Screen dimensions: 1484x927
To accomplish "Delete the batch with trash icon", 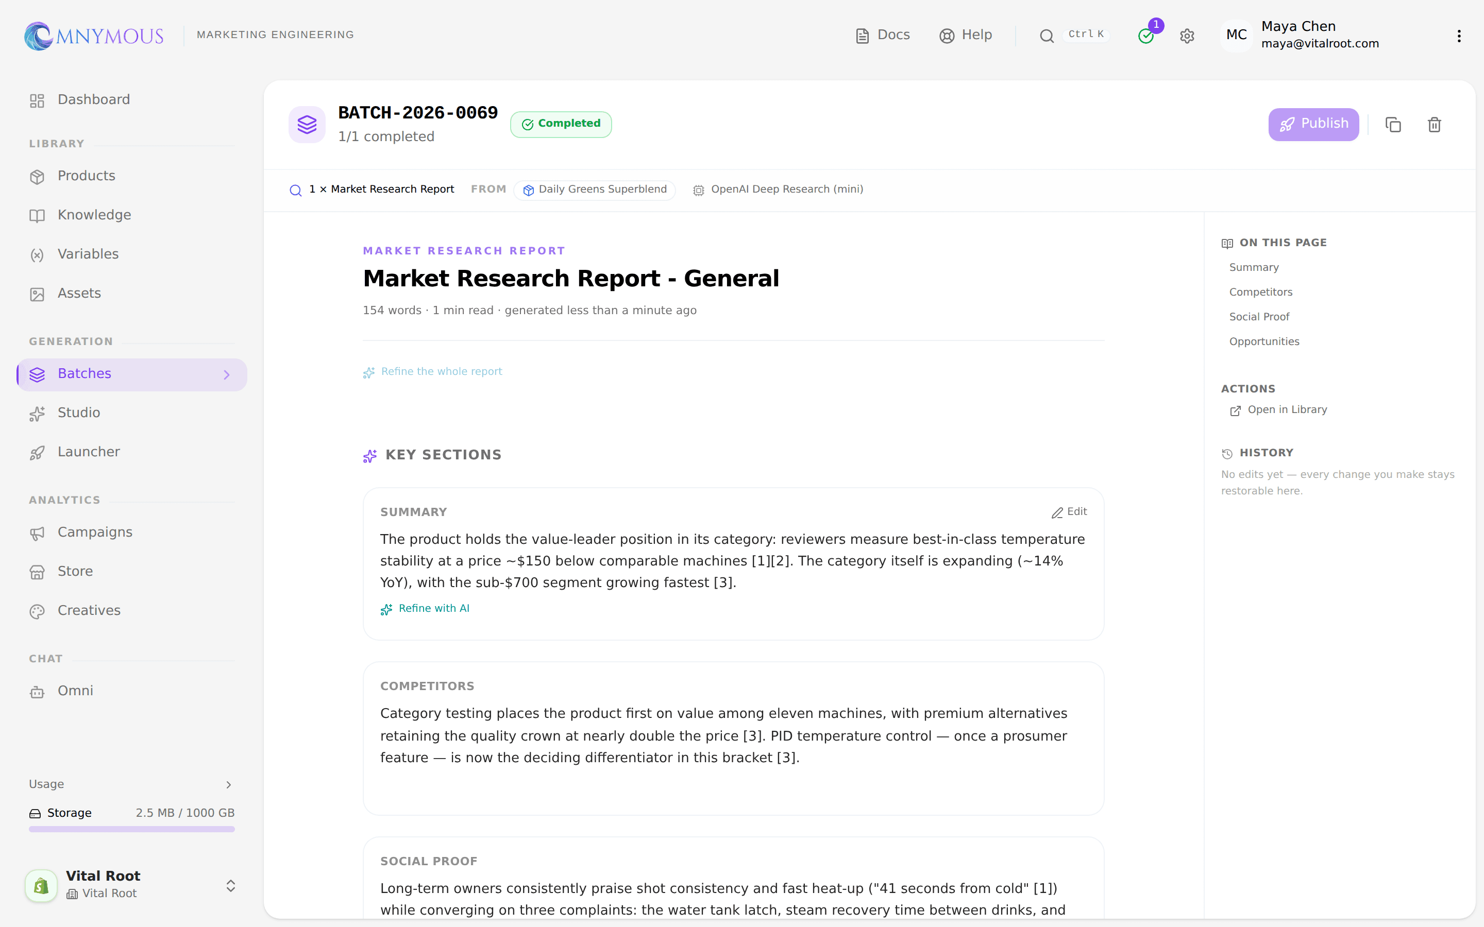I will [1434, 125].
